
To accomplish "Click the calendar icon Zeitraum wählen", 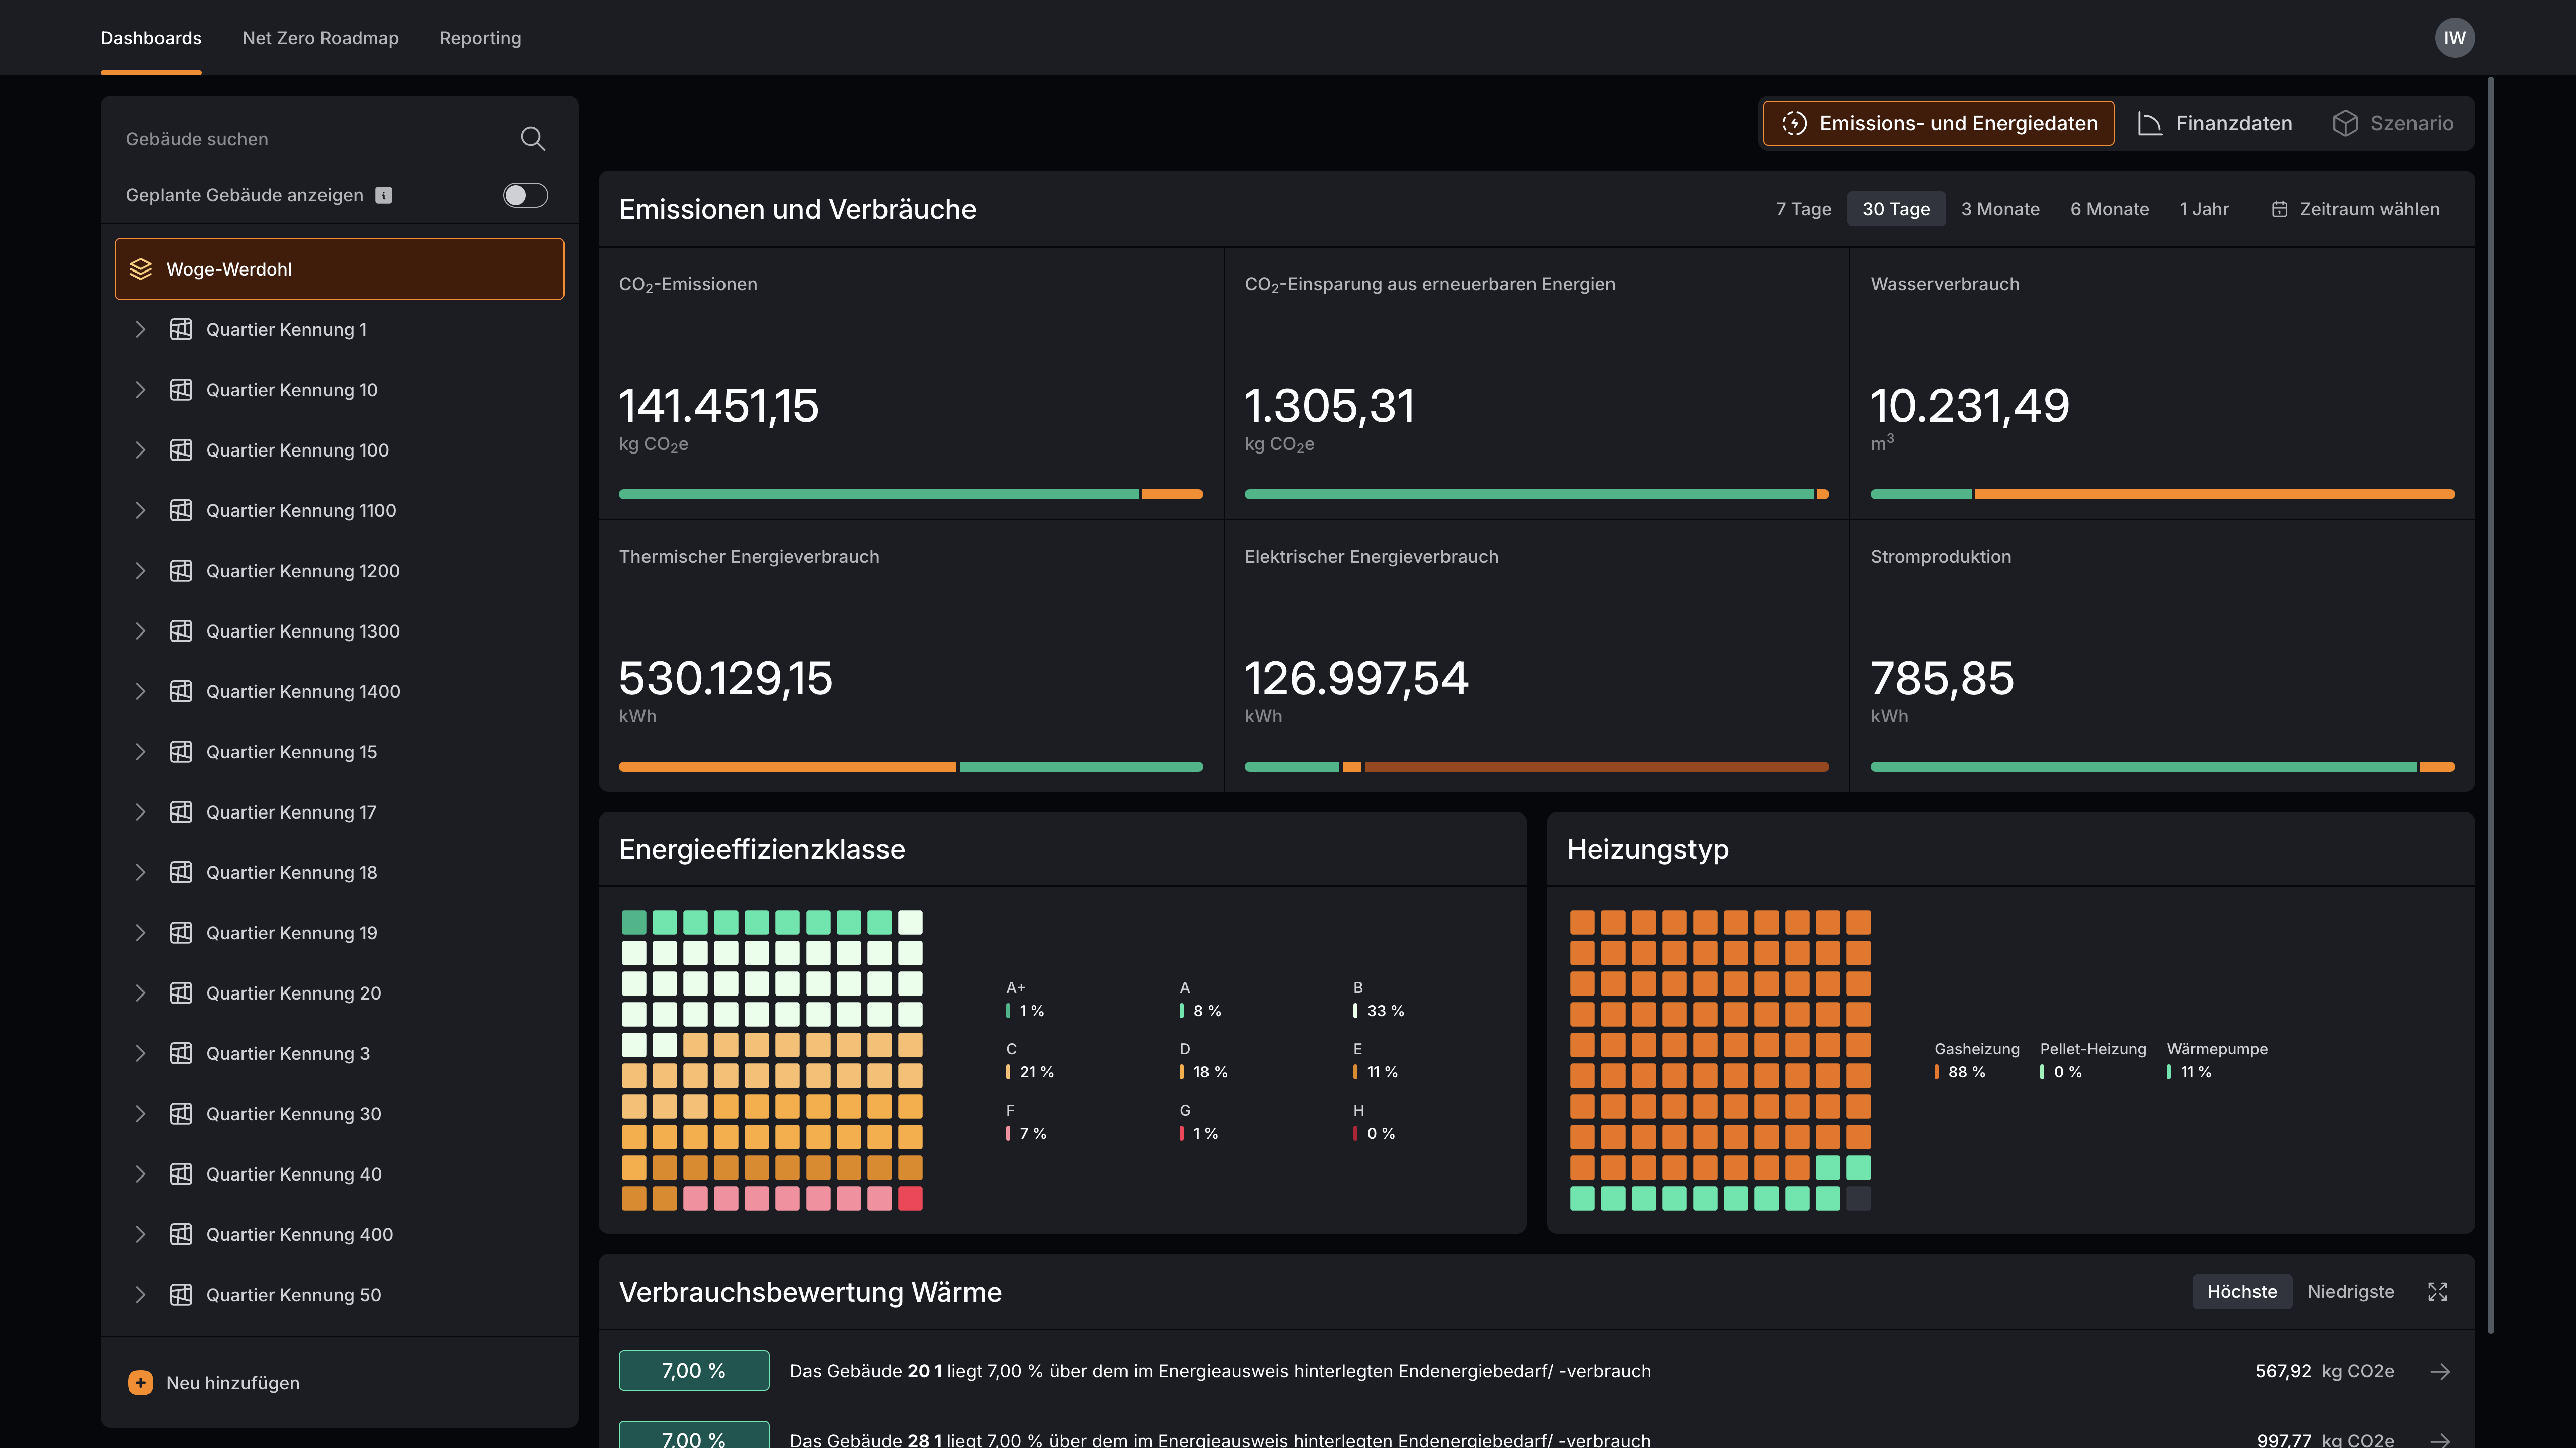I will point(2279,209).
